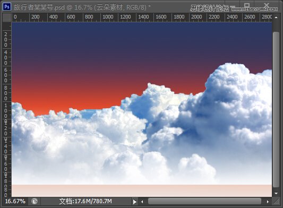
Task: Click the horizontal scrollbar right arrow
Action: pos(268,202)
